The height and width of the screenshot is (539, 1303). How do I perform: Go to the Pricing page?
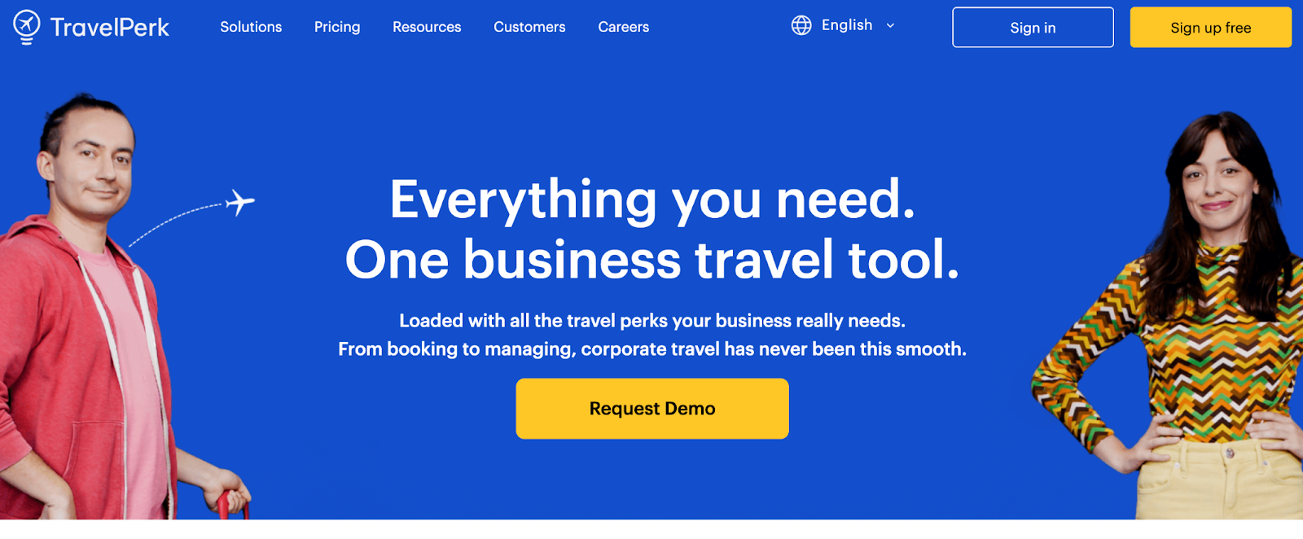(337, 27)
